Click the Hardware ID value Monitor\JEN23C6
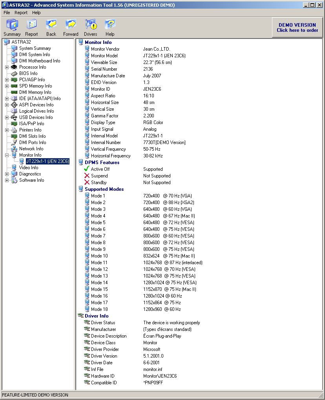Screen dimensions: 325x400 pos(160,376)
